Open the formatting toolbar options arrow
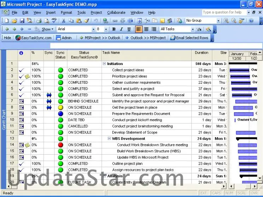This screenshot has height=197, width=263. [x=215, y=30]
